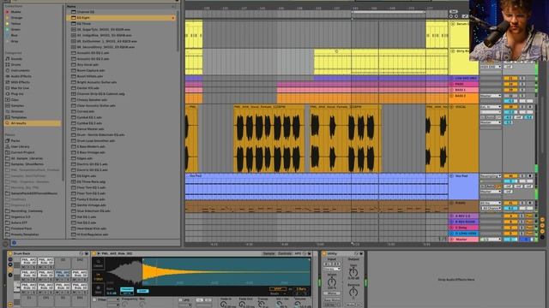Toggle the Simpler device activator
549x308 pixels.
coord(94,253)
